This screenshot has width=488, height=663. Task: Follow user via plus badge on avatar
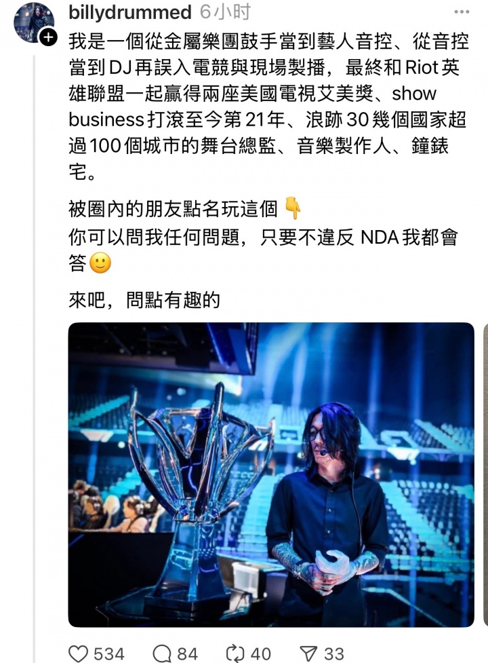pos(48,37)
